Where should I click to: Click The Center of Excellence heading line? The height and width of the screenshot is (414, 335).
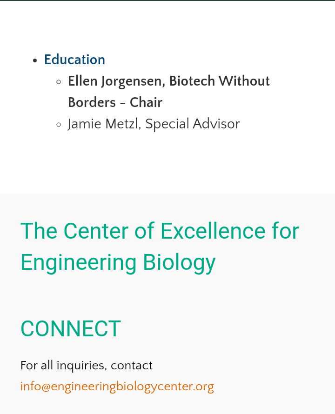[x=160, y=231]
